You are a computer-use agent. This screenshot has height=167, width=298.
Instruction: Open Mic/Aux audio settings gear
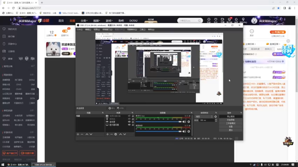click(189, 122)
